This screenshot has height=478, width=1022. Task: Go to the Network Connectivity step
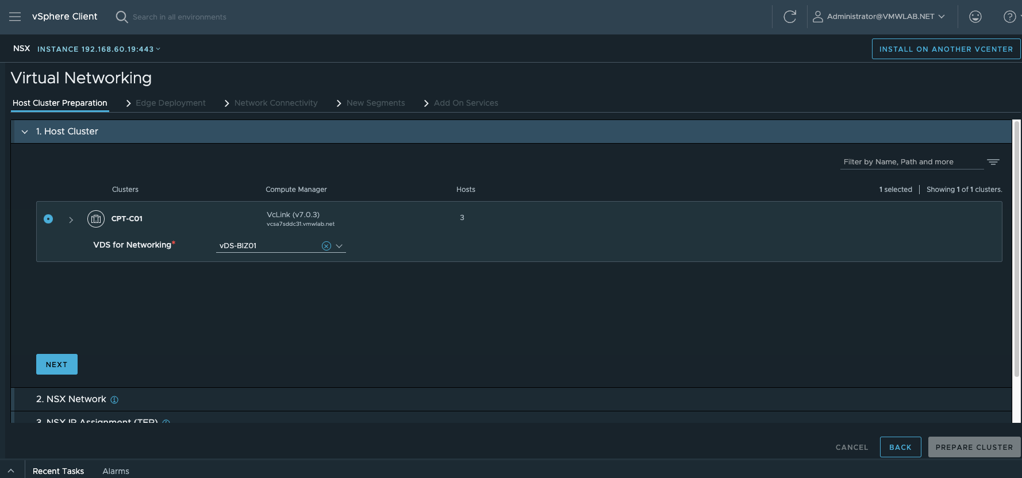click(x=276, y=103)
